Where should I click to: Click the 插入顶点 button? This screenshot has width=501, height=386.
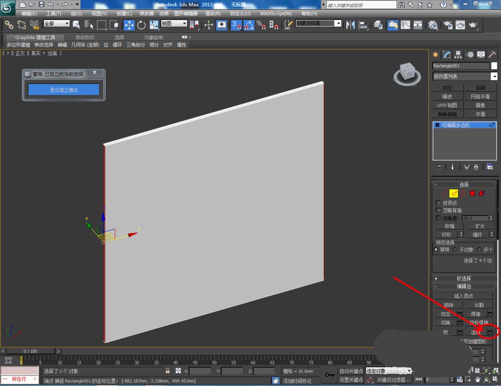pos(463,296)
